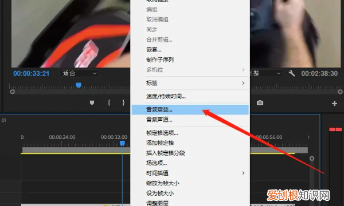Open the 适合 zoom level dropdown
Screen dimensions: 344x206
[79, 74]
